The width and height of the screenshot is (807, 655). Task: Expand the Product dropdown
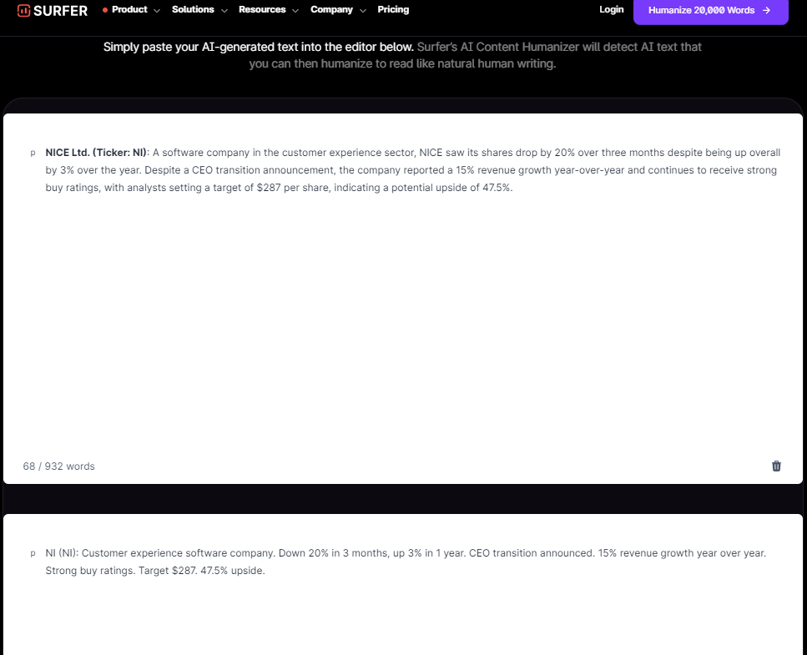131,10
